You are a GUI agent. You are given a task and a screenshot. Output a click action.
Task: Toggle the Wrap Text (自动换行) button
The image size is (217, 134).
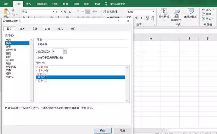[x=110, y=12]
